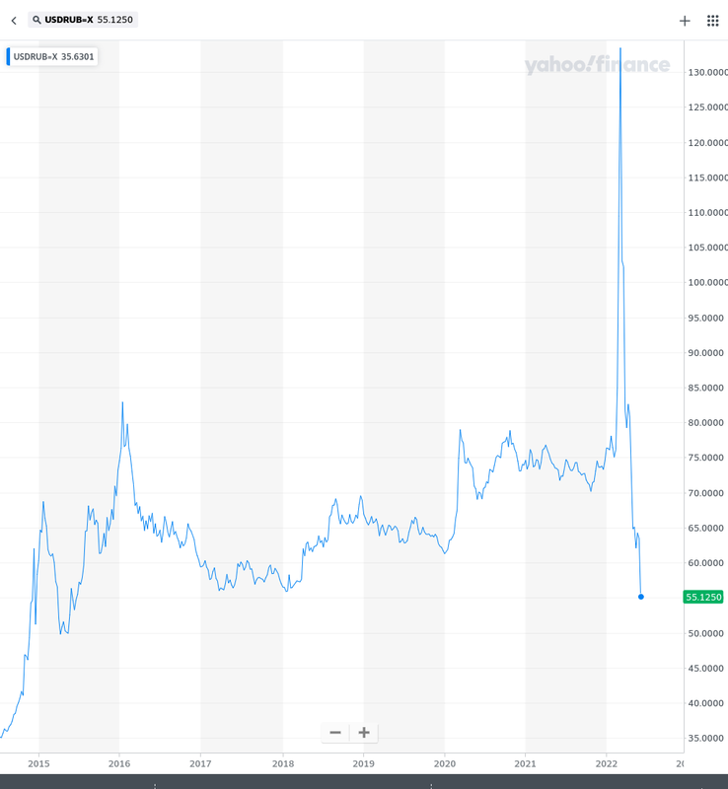The image size is (728, 789).
Task: Click the 115.0000 y-axis value
Action: tap(708, 178)
